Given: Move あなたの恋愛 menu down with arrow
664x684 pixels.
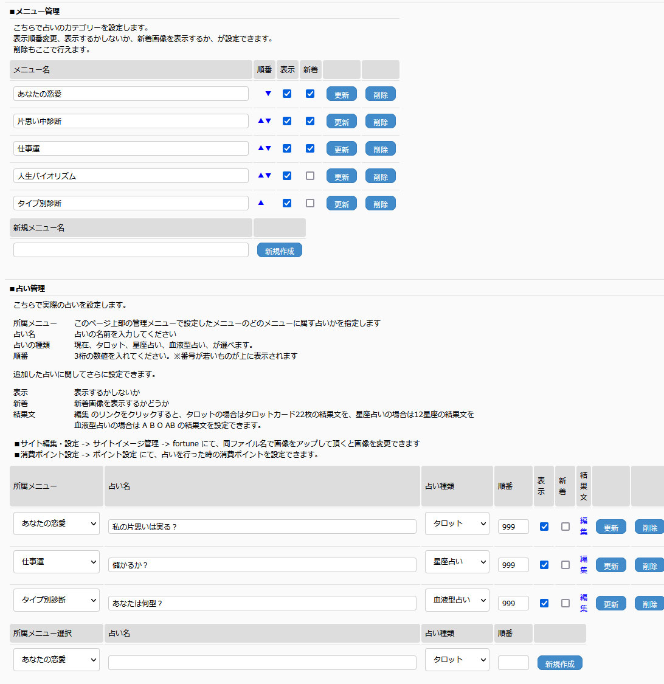Looking at the screenshot, I should coord(268,94).
